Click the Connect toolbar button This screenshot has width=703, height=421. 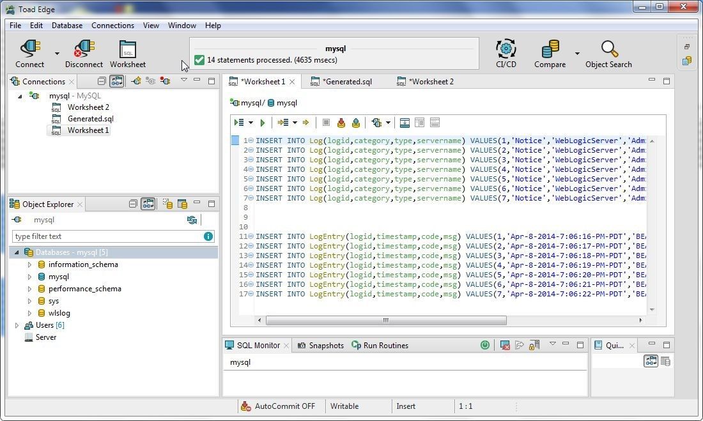pyautogui.click(x=29, y=54)
